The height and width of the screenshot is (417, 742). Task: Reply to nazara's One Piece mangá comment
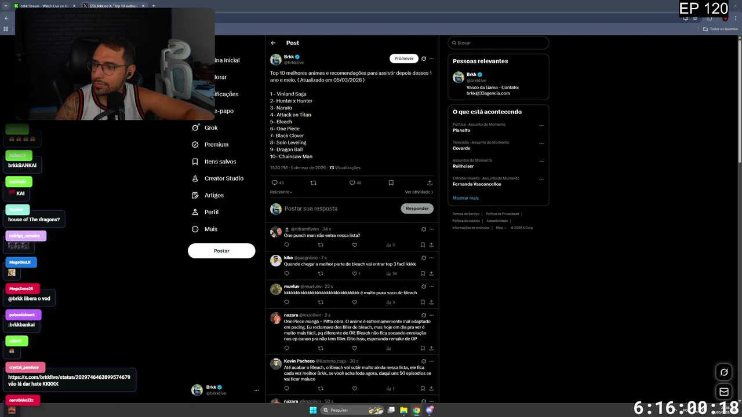tap(286, 348)
